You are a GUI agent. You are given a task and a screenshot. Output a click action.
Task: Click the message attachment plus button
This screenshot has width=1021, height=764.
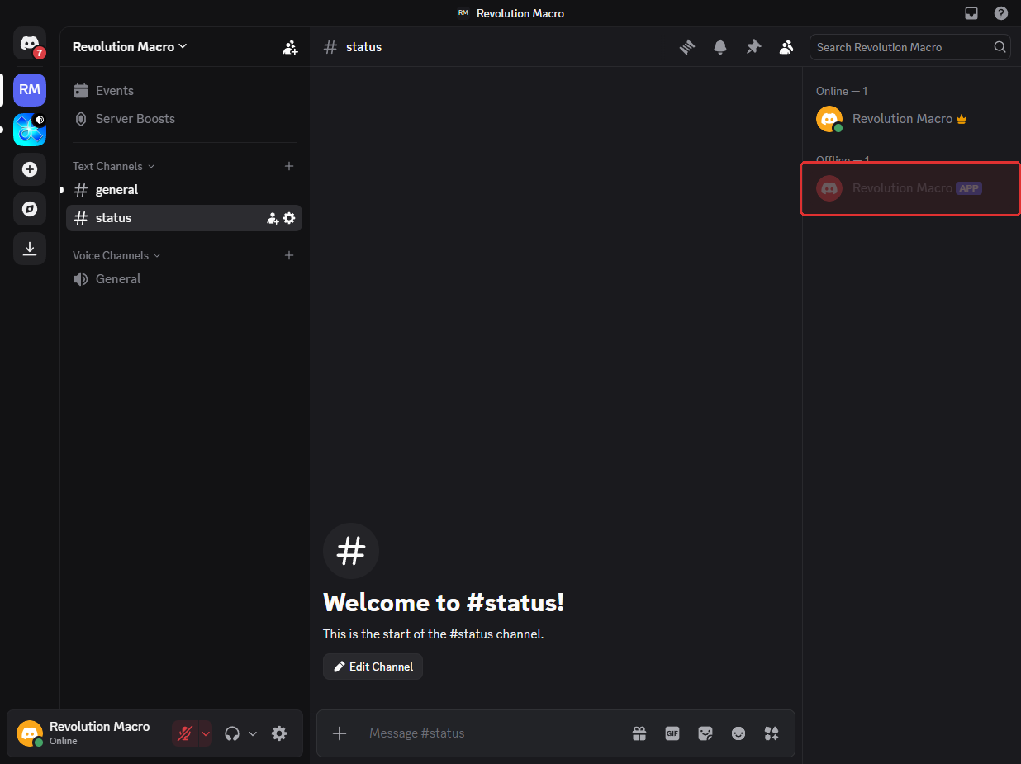point(340,733)
